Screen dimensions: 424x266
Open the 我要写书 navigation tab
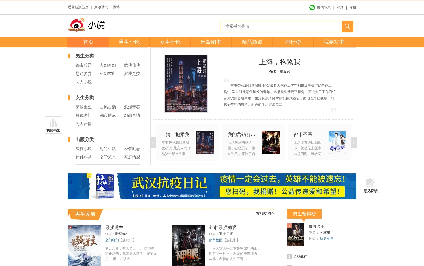[x=334, y=42]
